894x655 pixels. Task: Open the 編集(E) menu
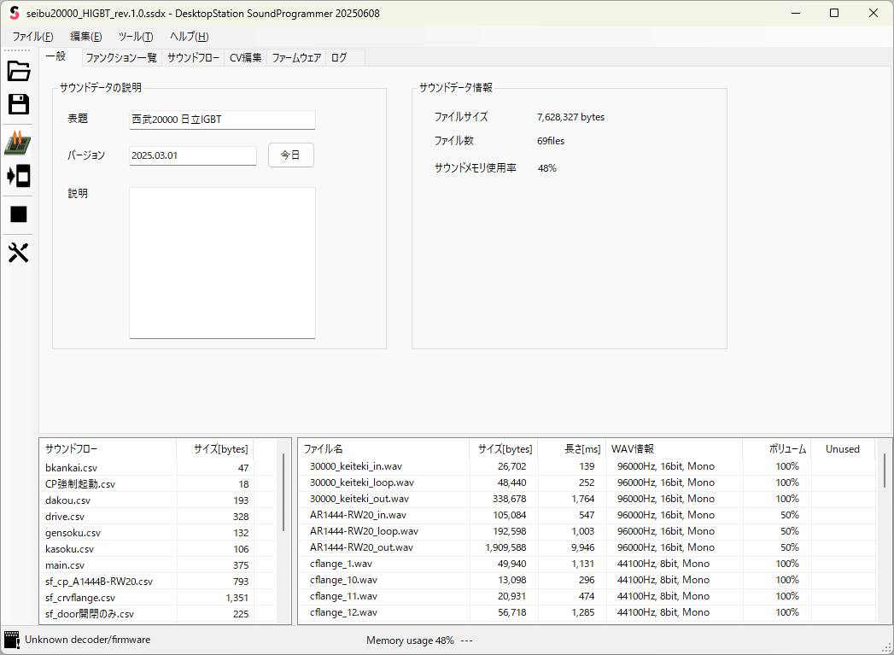pyautogui.click(x=86, y=37)
